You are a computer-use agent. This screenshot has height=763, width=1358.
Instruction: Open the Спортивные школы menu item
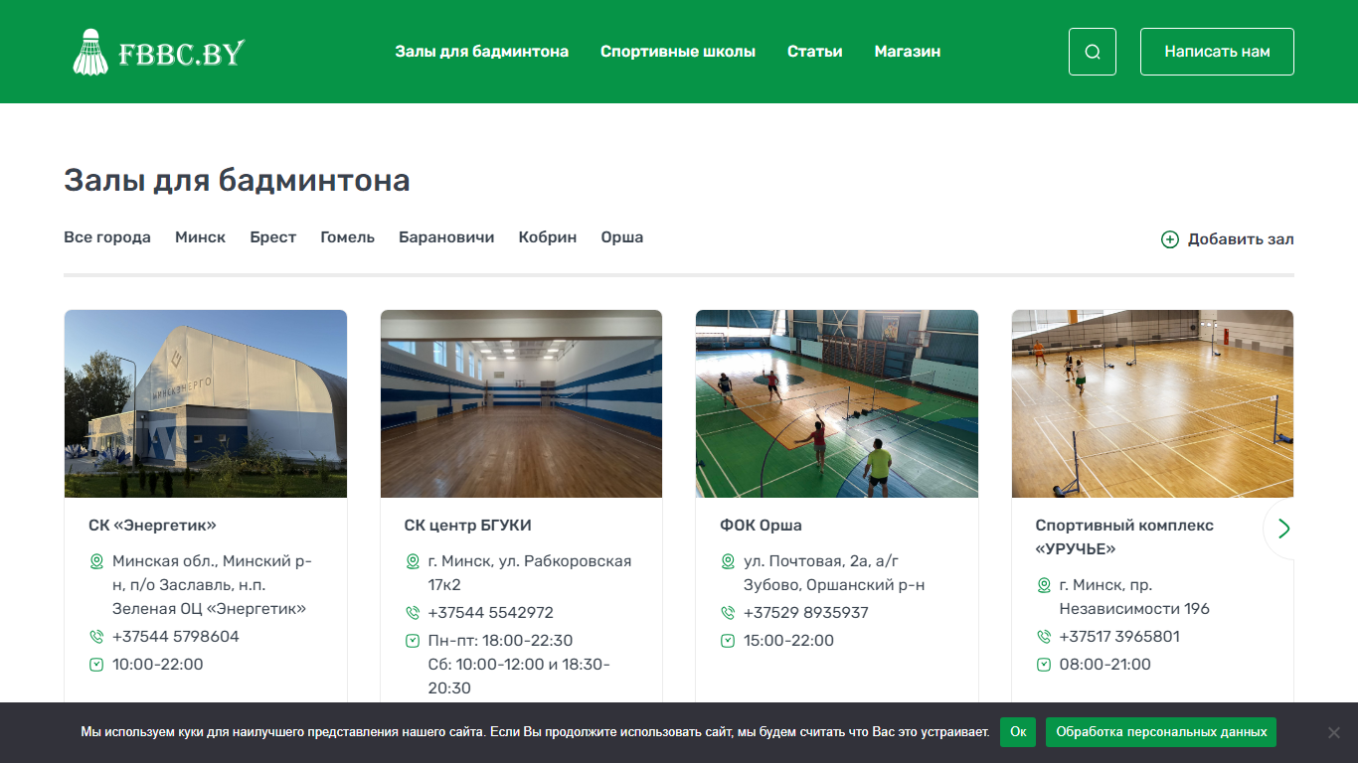click(x=678, y=52)
